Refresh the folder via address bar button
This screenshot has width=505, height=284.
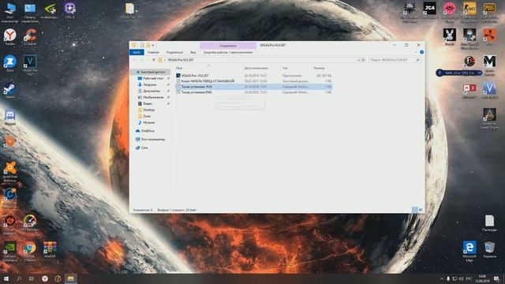(363, 60)
